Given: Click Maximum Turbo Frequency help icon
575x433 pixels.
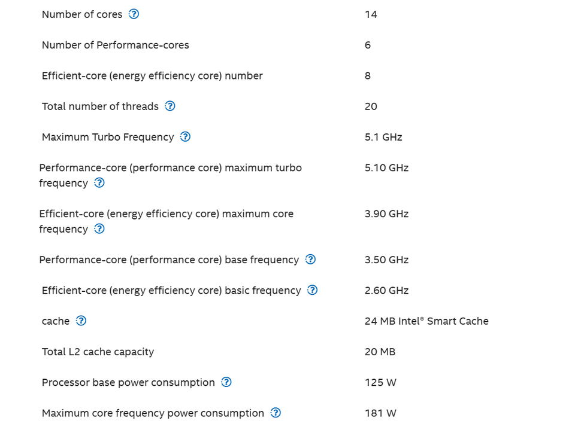Looking at the screenshot, I should tap(186, 137).
